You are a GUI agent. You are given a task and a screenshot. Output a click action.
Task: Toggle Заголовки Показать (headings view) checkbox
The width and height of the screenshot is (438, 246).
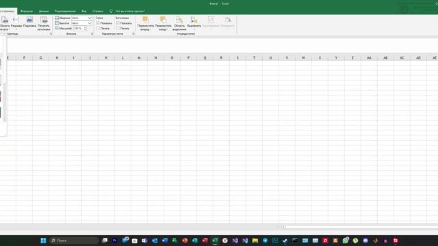click(x=118, y=23)
